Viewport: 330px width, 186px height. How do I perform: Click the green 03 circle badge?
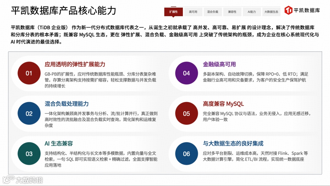[x=29, y=154]
